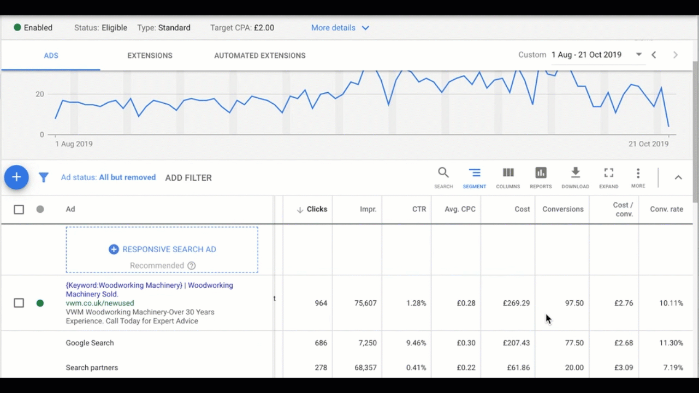This screenshot has height=393, width=699.
Task: Click the green Enabled status dot
Action: (x=17, y=27)
